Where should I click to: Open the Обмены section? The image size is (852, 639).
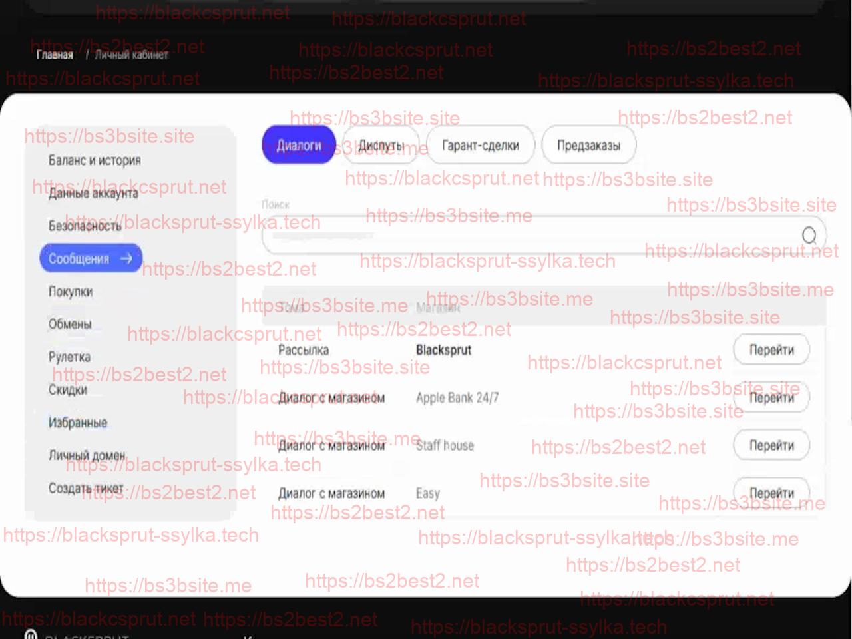(69, 324)
